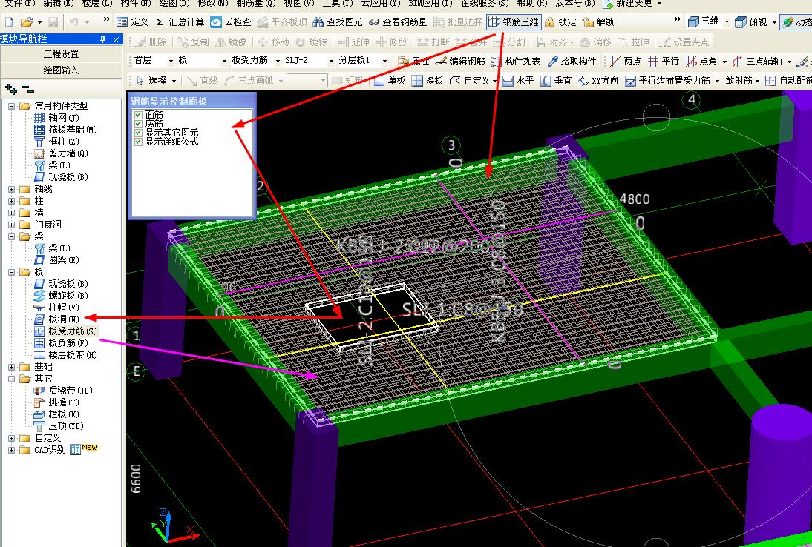Pin the 模块导航栏 panel
812x547 pixels.
coord(102,39)
